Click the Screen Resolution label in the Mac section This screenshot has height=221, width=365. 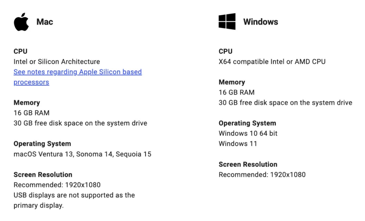point(43,175)
